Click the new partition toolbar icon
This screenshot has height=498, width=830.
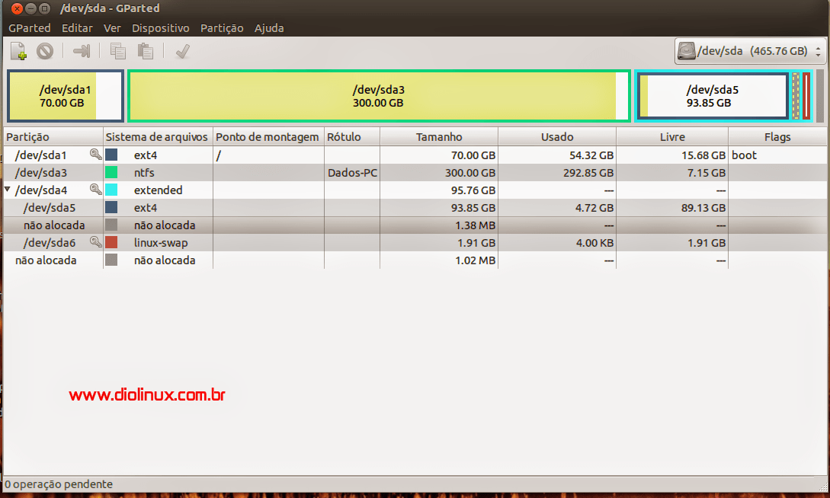coord(19,51)
